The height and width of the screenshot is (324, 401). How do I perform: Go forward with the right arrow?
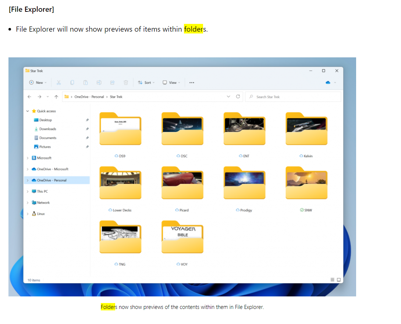click(x=39, y=97)
